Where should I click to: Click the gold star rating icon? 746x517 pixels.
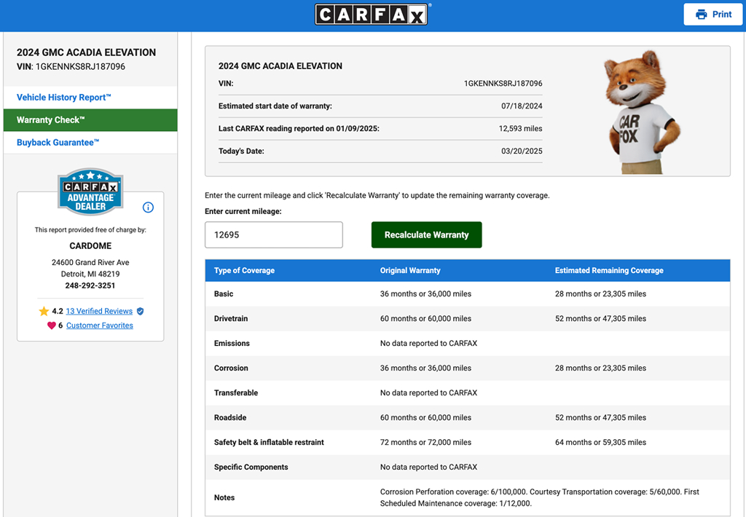tap(44, 311)
